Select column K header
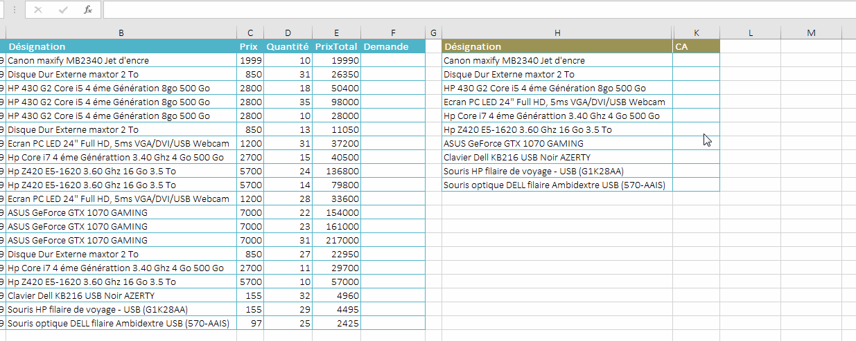Image resolution: width=856 pixels, height=341 pixels. click(696, 33)
